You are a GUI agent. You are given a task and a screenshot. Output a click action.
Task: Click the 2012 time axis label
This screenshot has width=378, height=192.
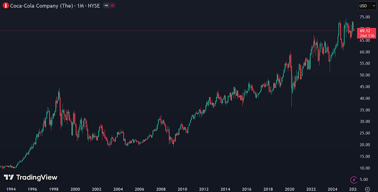pyautogui.click(x=204, y=189)
